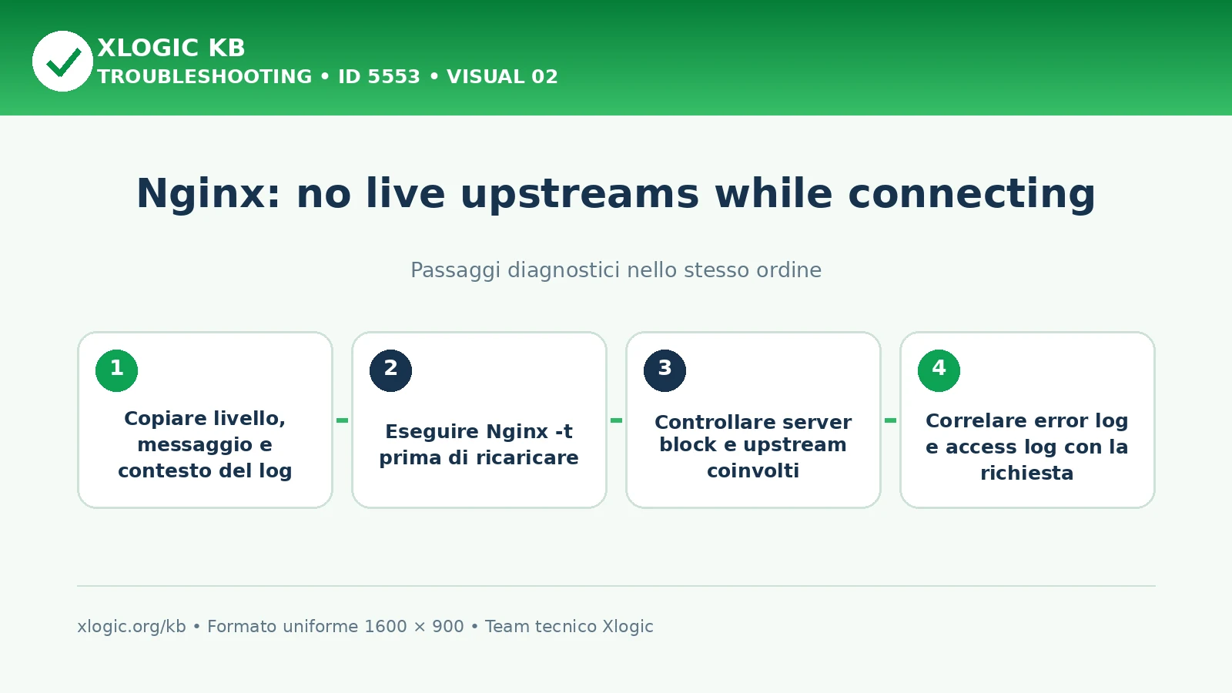This screenshot has height=693, width=1232.
Task: Click the white checkmark logo icon
Action: tap(62, 61)
